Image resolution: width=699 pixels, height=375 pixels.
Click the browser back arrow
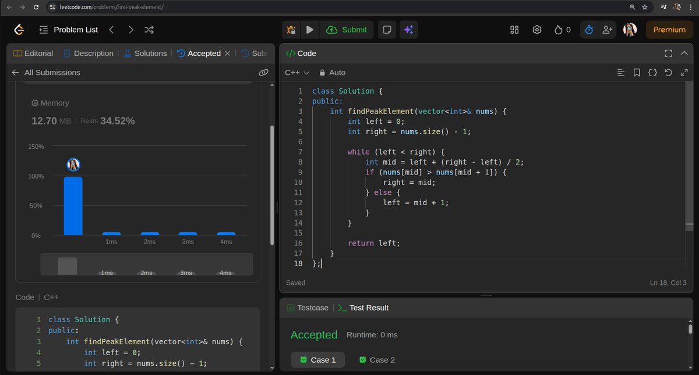coord(8,7)
